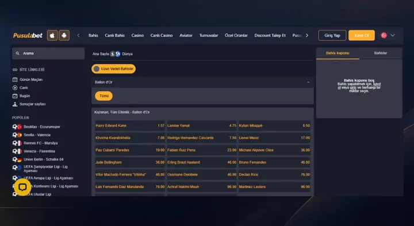Select Pau Cubarsi Paredes odds 19.00

130,150
